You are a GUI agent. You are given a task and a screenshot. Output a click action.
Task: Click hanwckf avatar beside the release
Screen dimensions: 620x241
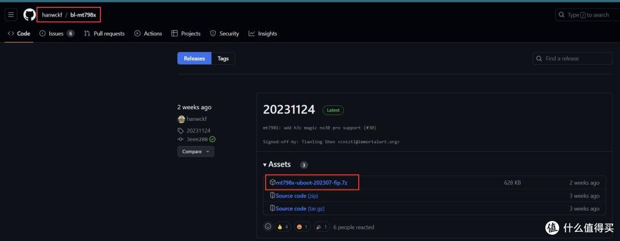182,119
